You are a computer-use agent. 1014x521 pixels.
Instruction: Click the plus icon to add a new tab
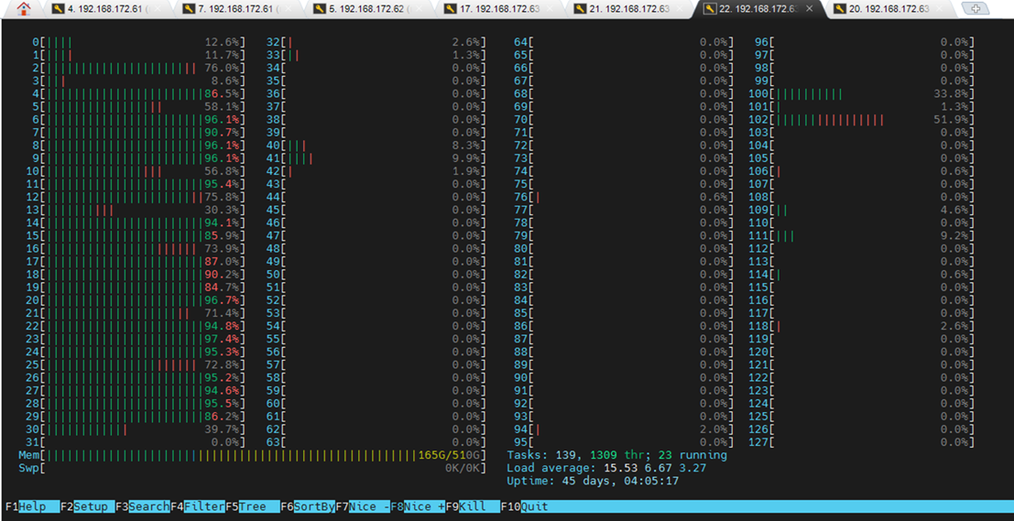[976, 9]
